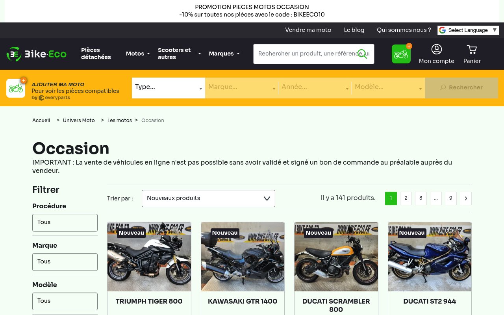Open the Marque... dropdown in yellow bar
The width and height of the screenshot is (504, 315).
pyautogui.click(x=242, y=87)
